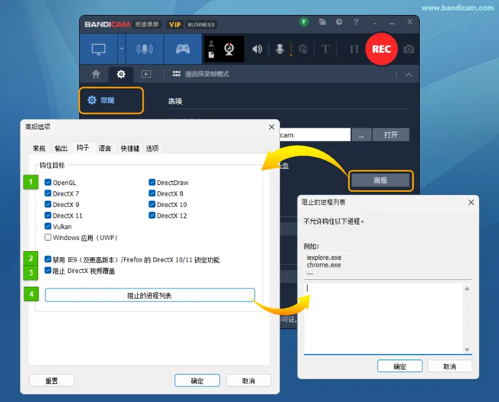Cancel advanced options with 取消
This screenshot has height=402, width=499.
248,381
